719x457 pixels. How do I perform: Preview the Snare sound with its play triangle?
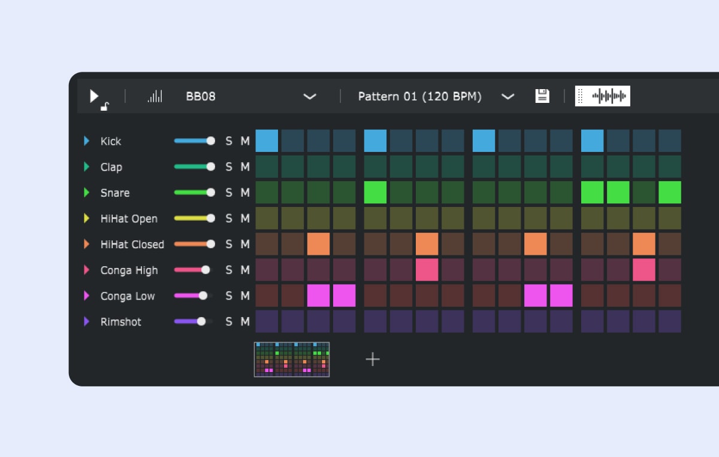point(86,193)
